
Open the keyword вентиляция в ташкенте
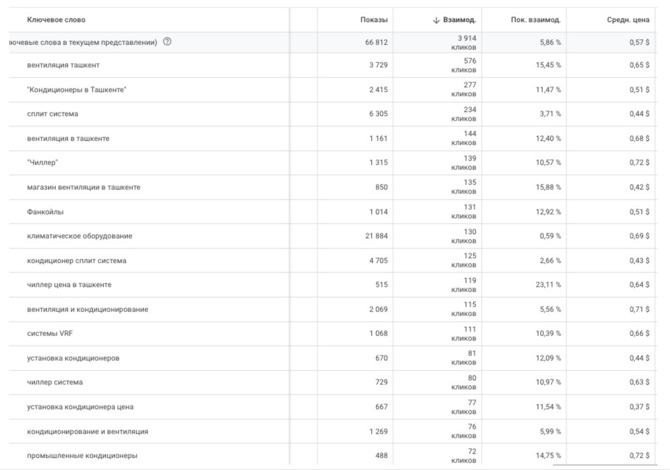(x=68, y=138)
